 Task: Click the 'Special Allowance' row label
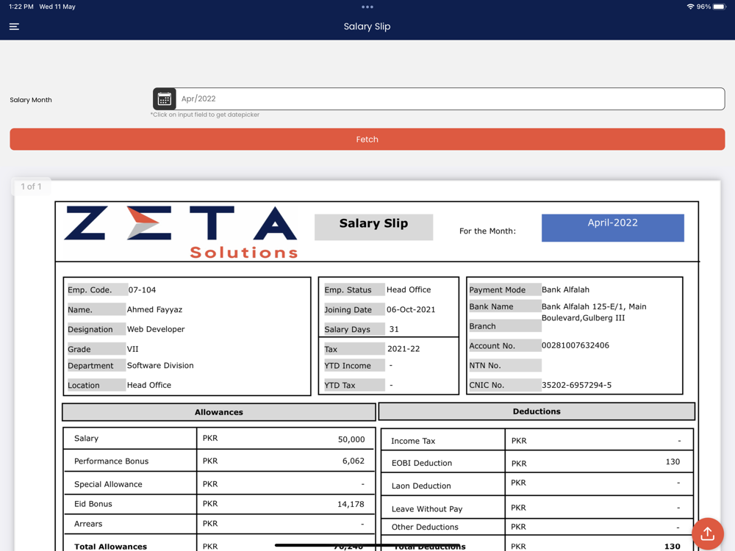coord(108,484)
